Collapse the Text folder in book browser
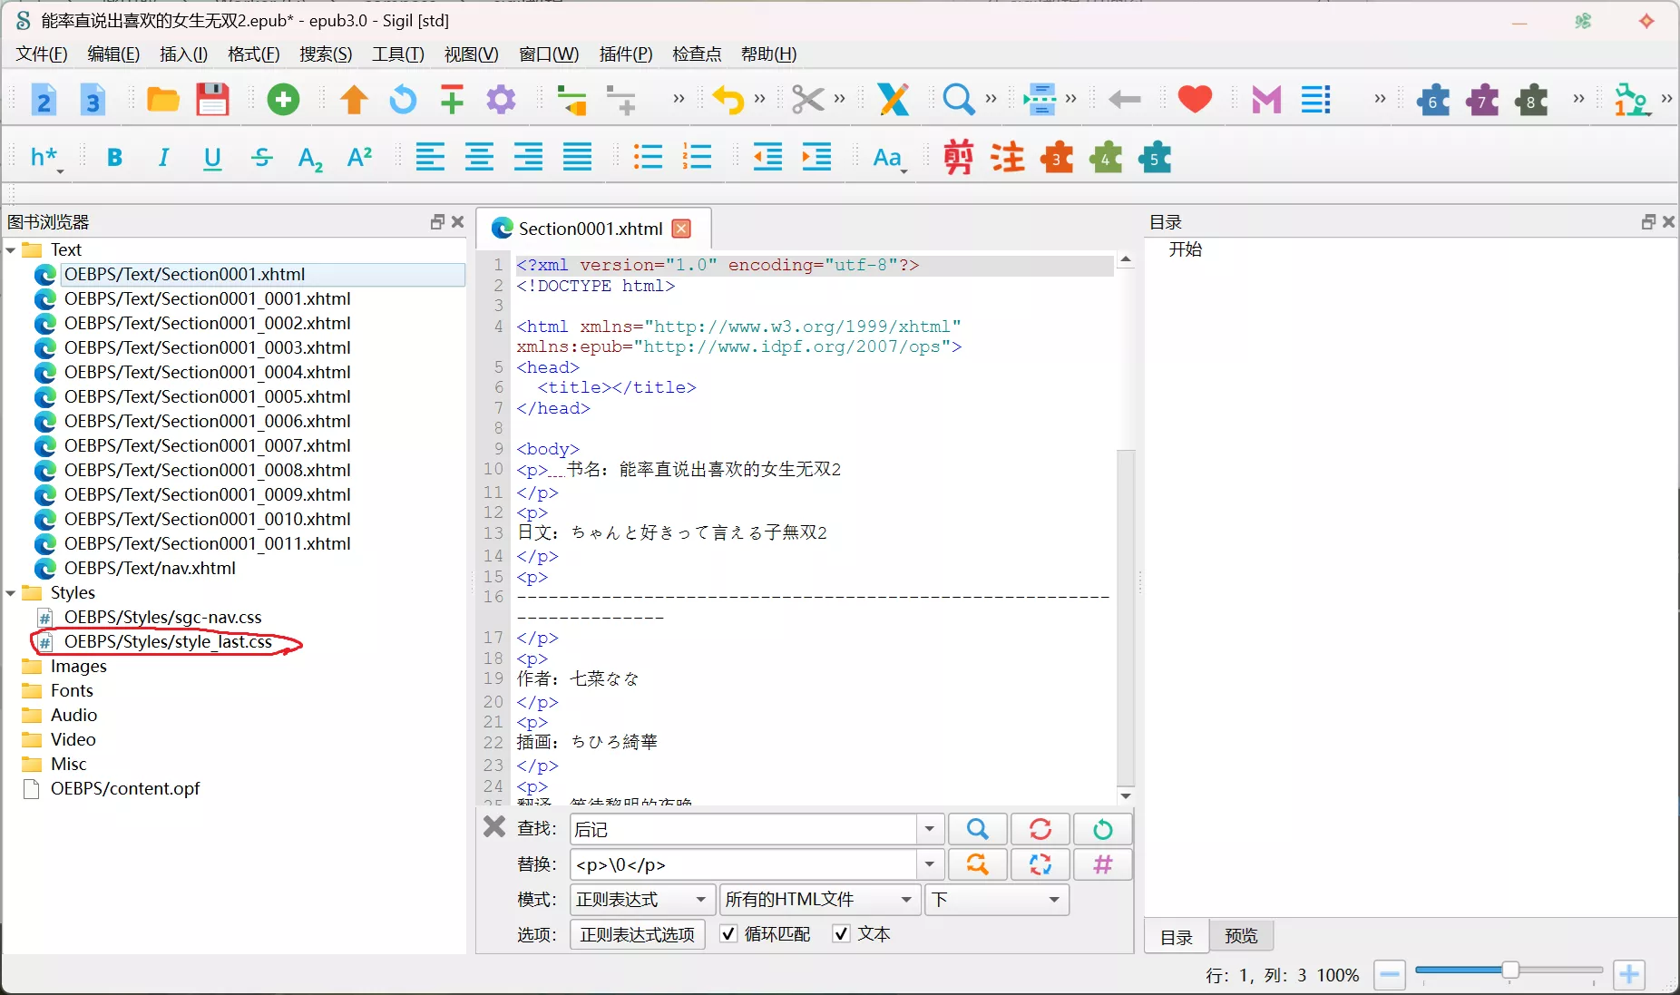The height and width of the screenshot is (995, 1680). coord(11,250)
